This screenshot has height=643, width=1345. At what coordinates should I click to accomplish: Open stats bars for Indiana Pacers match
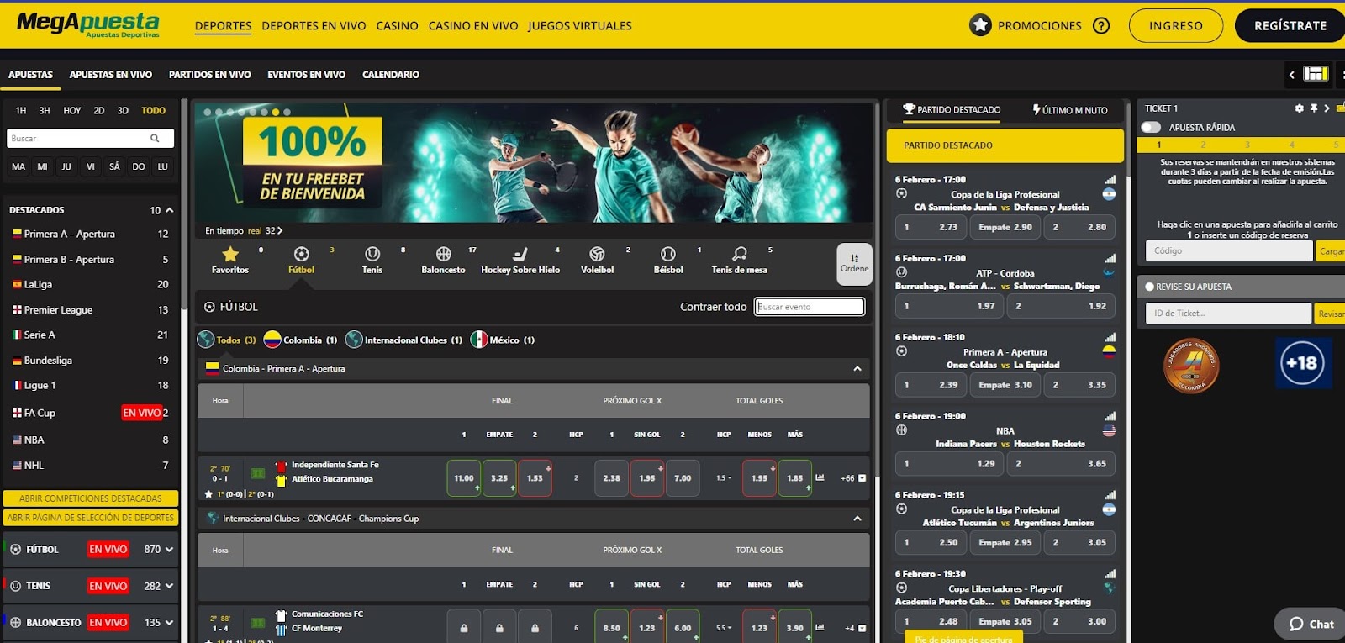tap(1110, 416)
